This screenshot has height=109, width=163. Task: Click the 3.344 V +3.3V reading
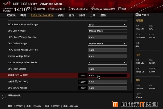point(139,97)
